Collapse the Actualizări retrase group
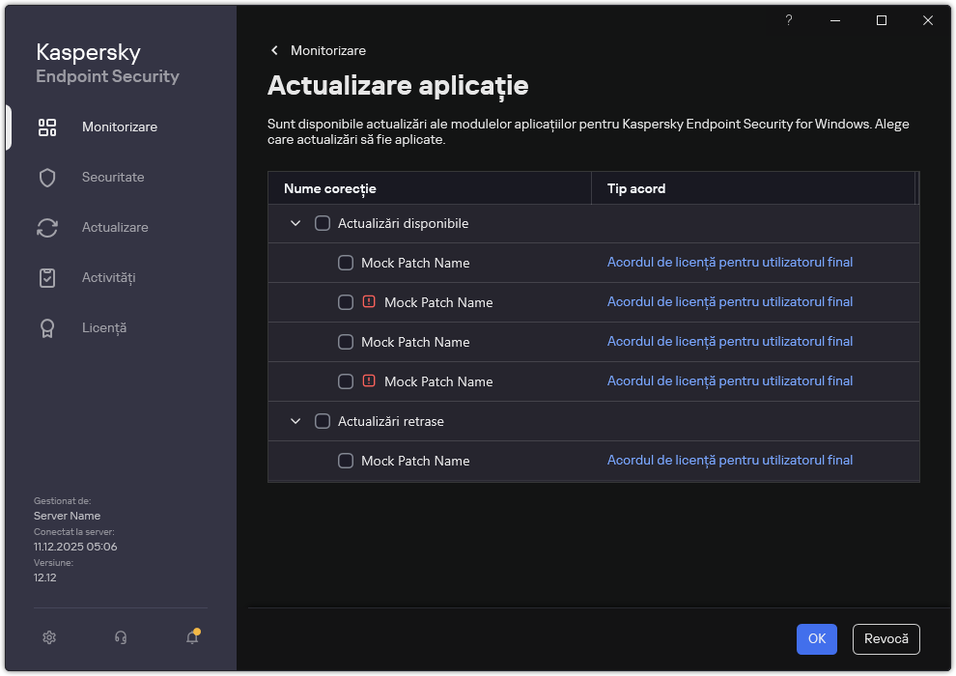Screen dimensions: 956x676 point(295,420)
